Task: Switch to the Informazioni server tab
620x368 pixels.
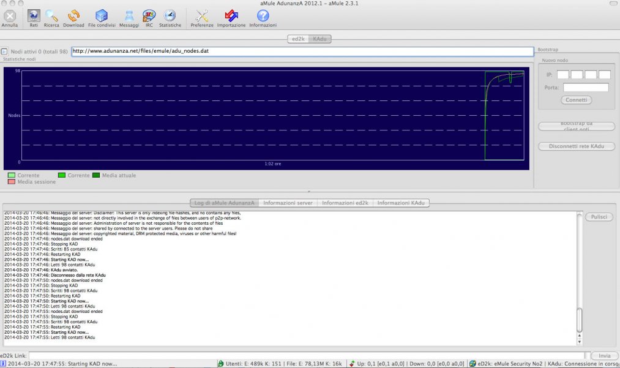Action: pos(288,203)
